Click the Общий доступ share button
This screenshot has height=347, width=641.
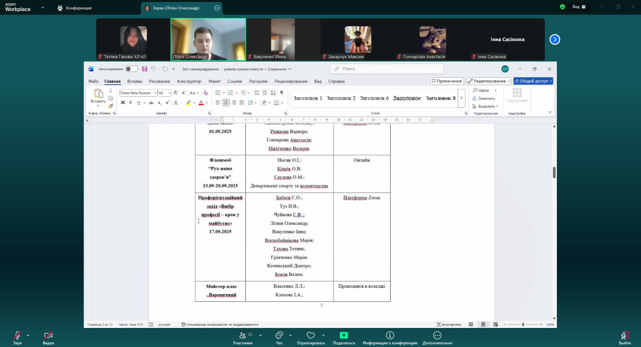(533, 81)
